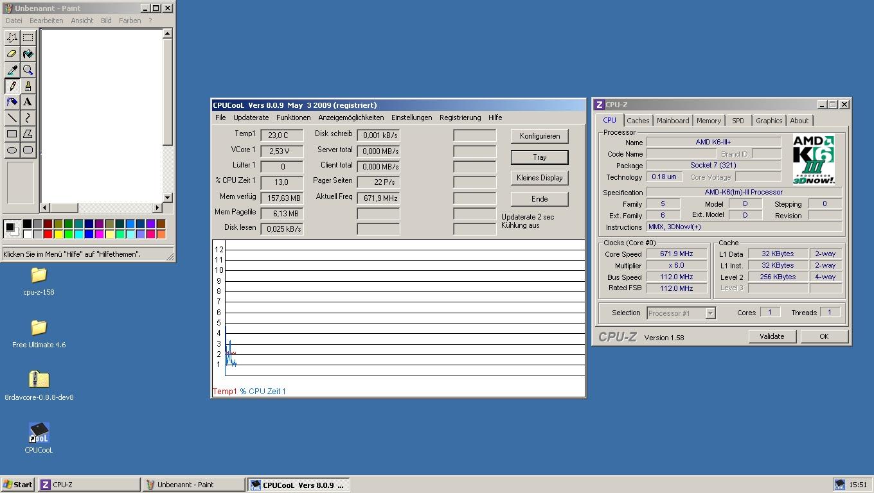The image size is (874, 493).
Task: Select the 8rdavcore-0.8.8-dev8 archive icon
Action: point(39,379)
